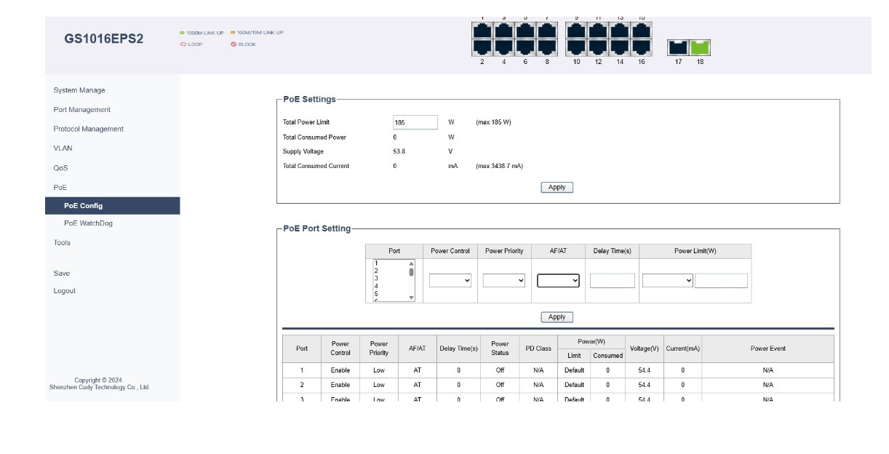Image resolution: width=889 pixels, height=454 pixels.
Task: Click the port 4 icon in the switch panel
Action: pyautogui.click(x=504, y=48)
